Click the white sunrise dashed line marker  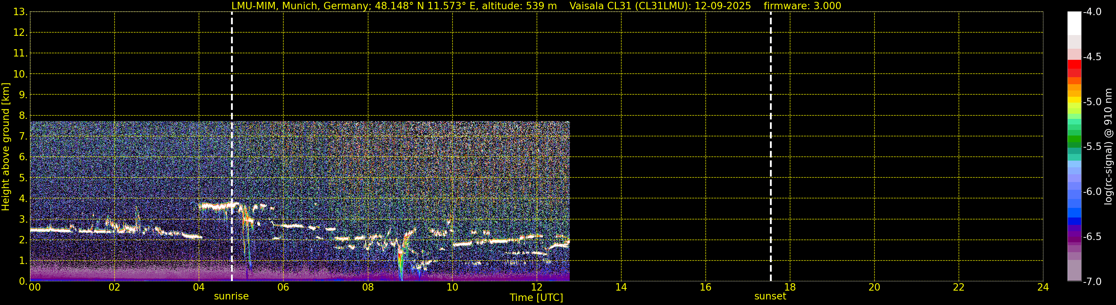[x=232, y=147]
